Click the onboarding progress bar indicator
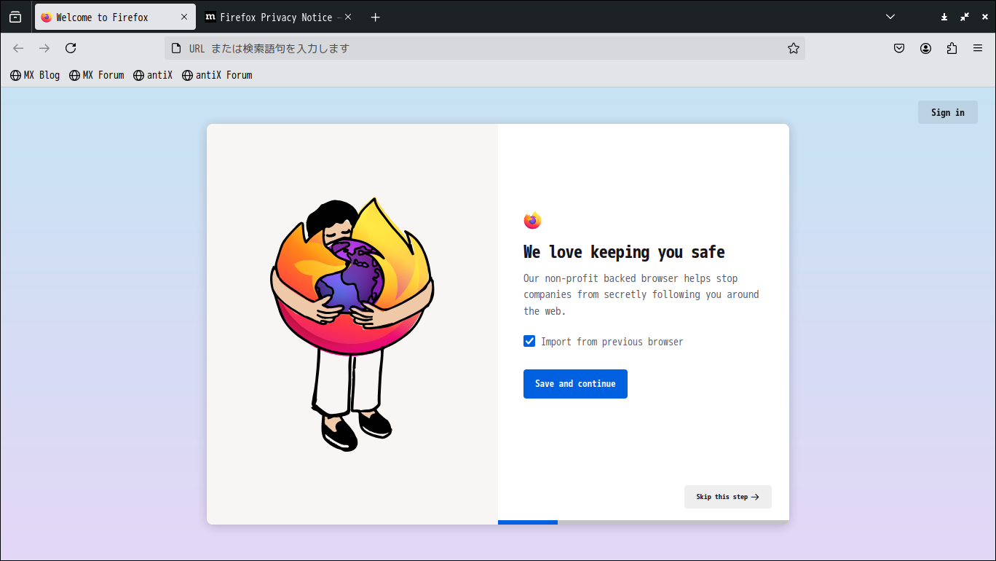Viewport: 996px width, 561px height. pos(644,522)
